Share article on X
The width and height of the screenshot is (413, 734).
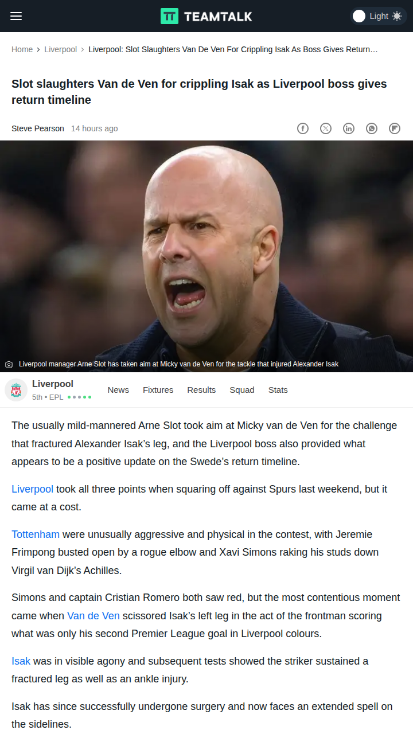[x=326, y=128]
